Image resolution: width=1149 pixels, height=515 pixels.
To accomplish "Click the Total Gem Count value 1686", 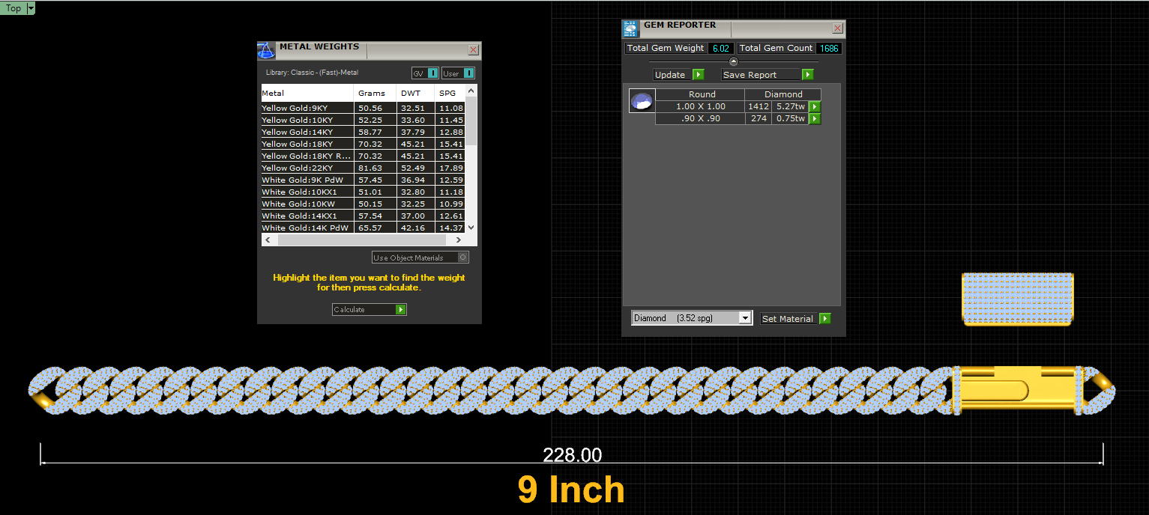I will click(x=829, y=48).
